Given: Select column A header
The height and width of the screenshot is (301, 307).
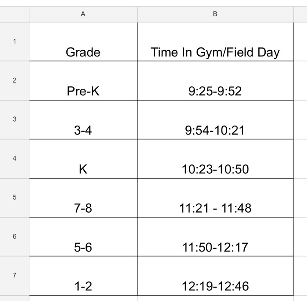Looking at the screenshot, I should 83,14.
